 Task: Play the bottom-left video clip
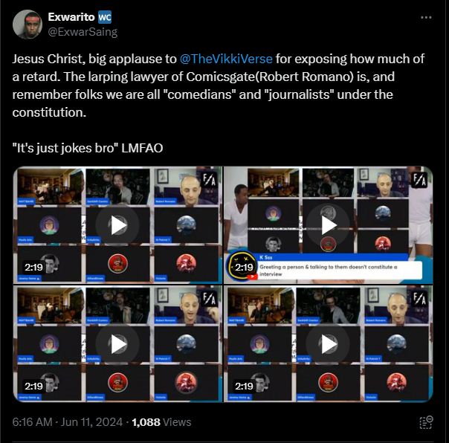(x=117, y=344)
